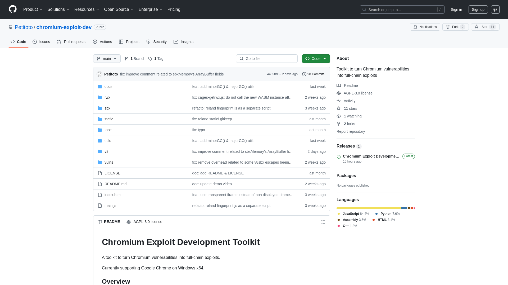The image size is (508, 285).
Task: Click the docs folder icon
Action: tap(100, 87)
